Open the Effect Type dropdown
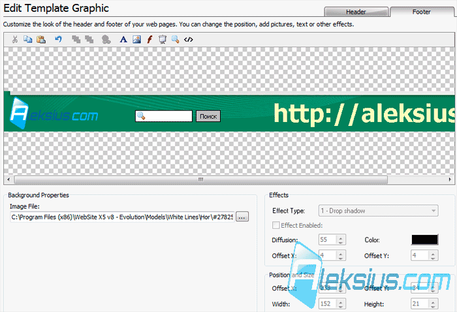 point(378,211)
